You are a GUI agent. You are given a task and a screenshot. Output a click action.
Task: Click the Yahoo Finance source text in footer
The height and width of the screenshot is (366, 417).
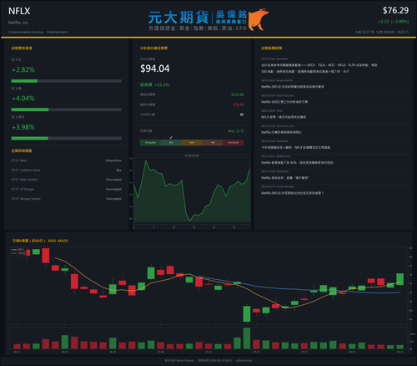pos(179,360)
